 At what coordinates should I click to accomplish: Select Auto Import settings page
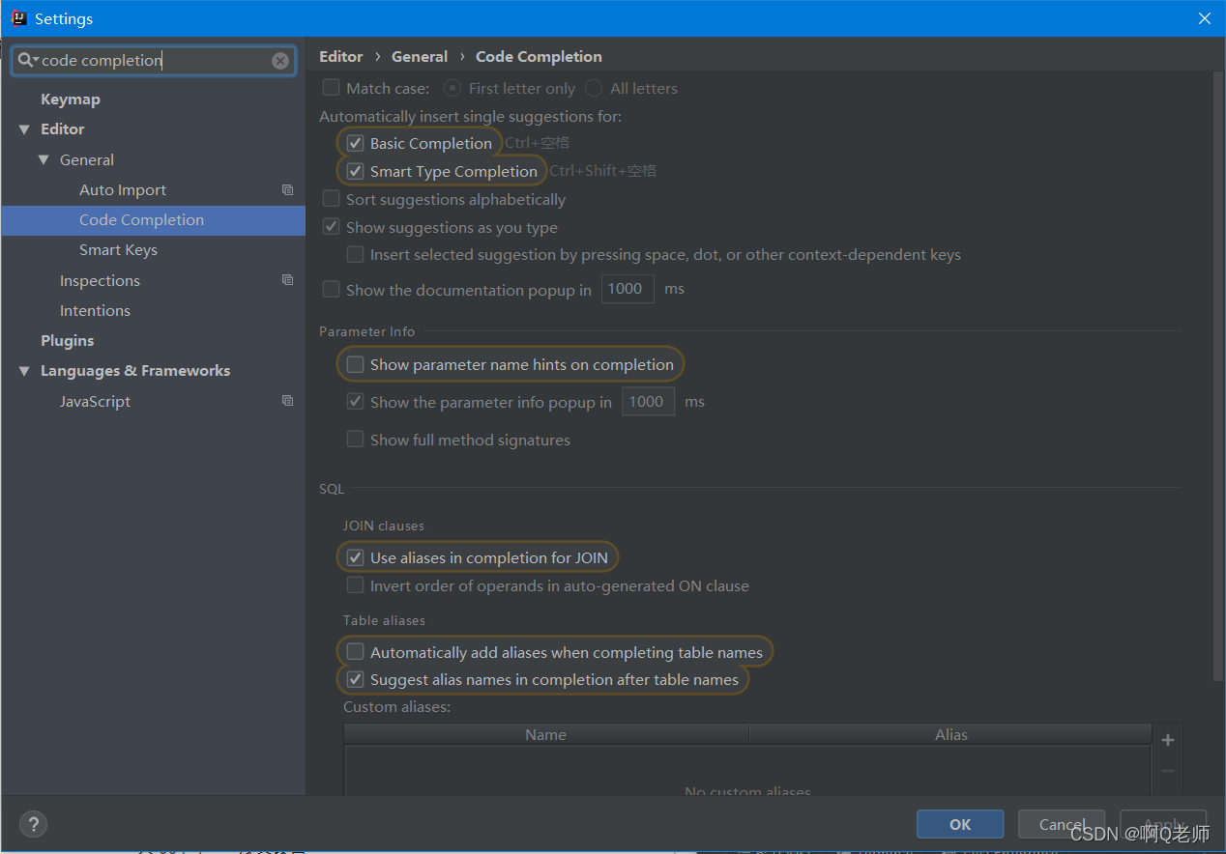point(123,190)
